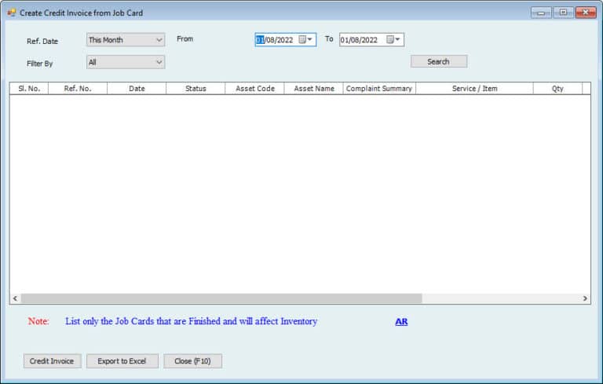Click the horizontal scrollbar right arrow
This screenshot has width=603, height=384.
click(x=585, y=298)
